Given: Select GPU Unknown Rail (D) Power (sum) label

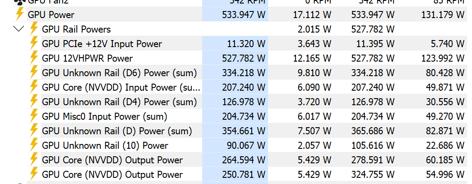Looking at the screenshot, I should coord(117,131).
